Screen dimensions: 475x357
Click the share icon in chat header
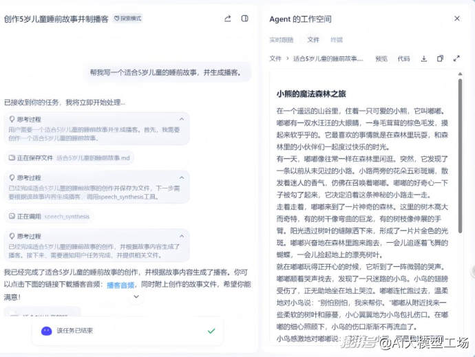tap(228, 19)
